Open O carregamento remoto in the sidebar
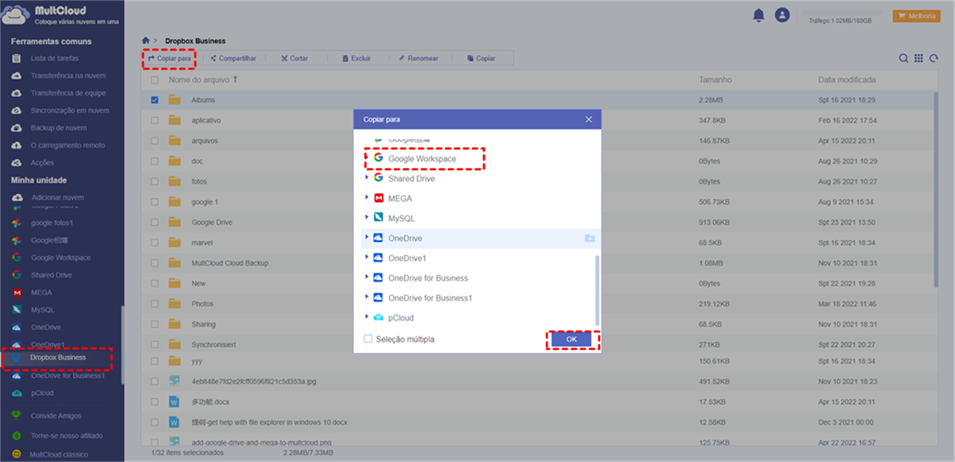 67,146
